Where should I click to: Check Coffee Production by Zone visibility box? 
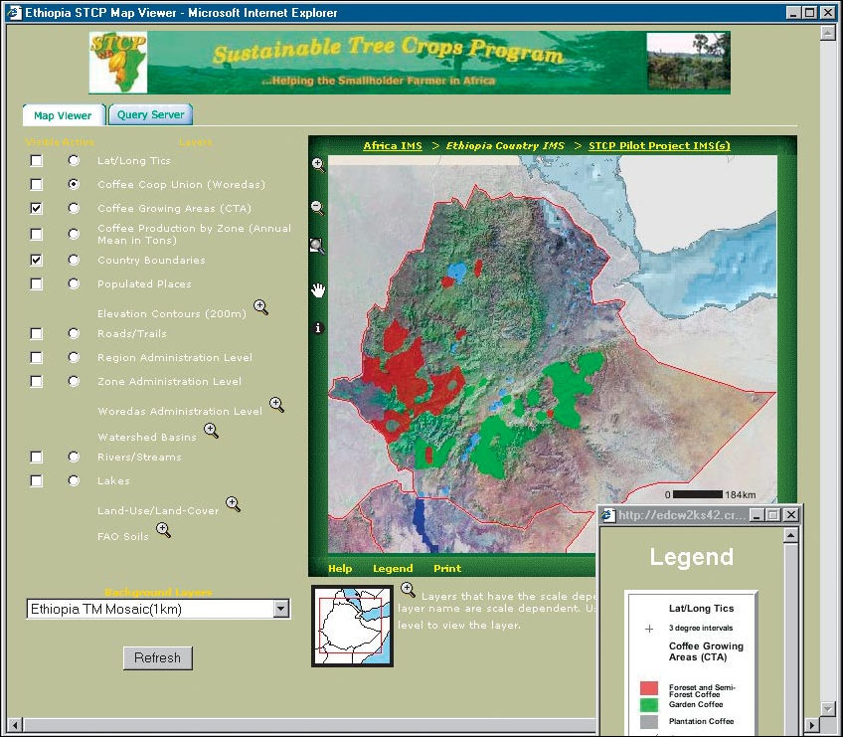coord(36,234)
